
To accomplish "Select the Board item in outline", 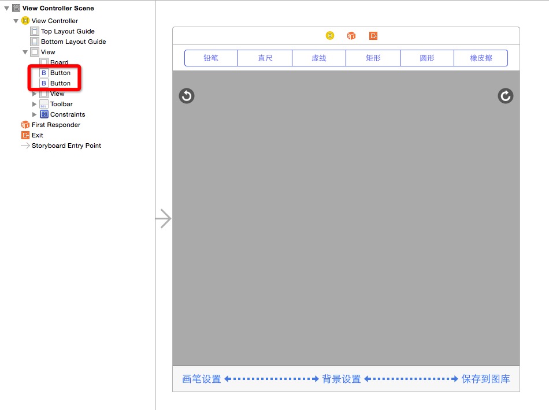I will (x=59, y=62).
